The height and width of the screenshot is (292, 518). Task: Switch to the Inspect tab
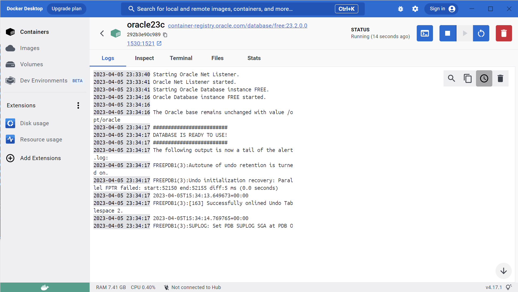pyautogui.click(x=144, y=58)
